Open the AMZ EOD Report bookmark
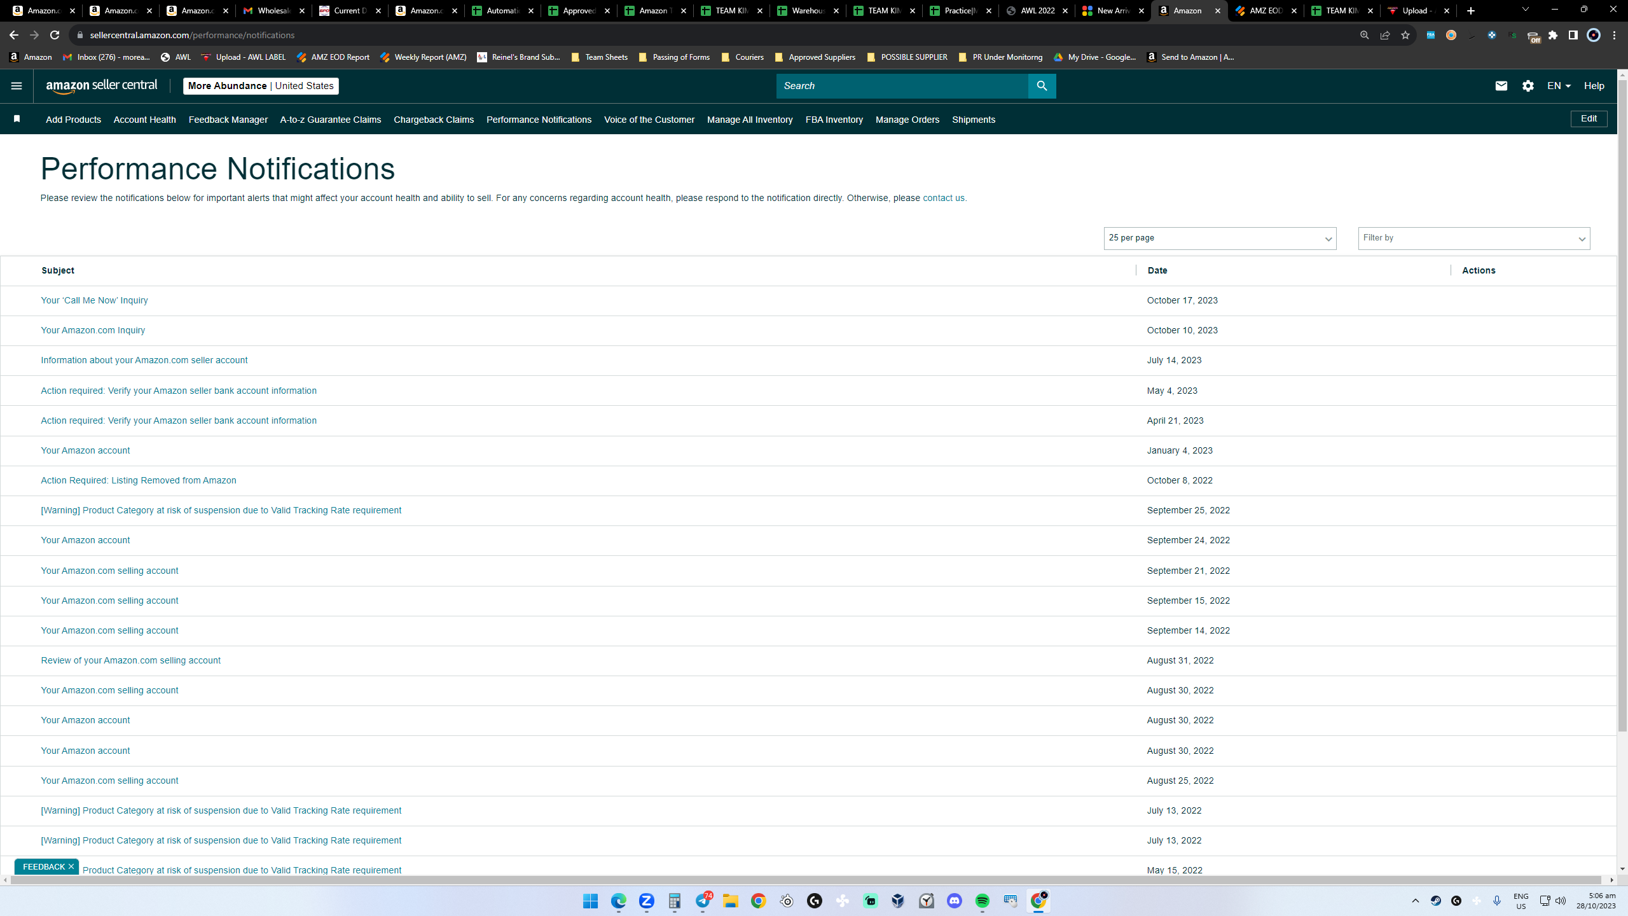Viewport: 1628px width, 916px height. tap(333, 57)
